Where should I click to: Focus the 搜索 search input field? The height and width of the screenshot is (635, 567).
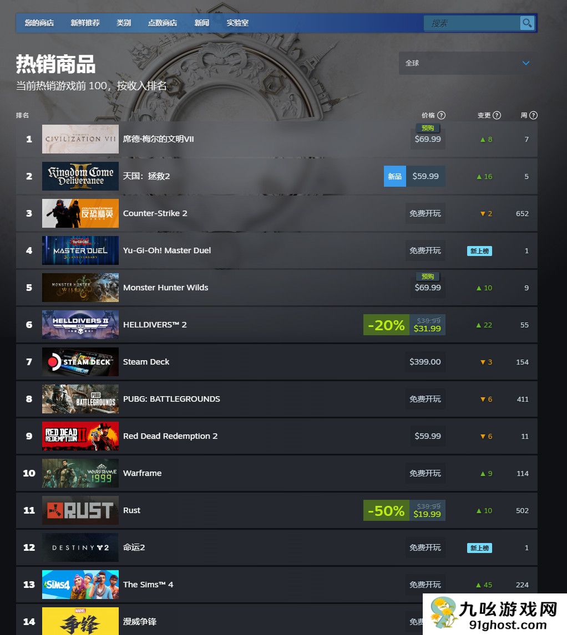click(x=472, y=23)
